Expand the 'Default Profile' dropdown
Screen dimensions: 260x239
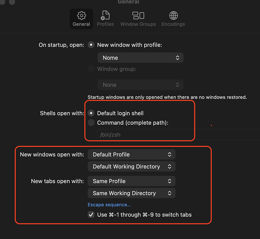pos(132,154)
